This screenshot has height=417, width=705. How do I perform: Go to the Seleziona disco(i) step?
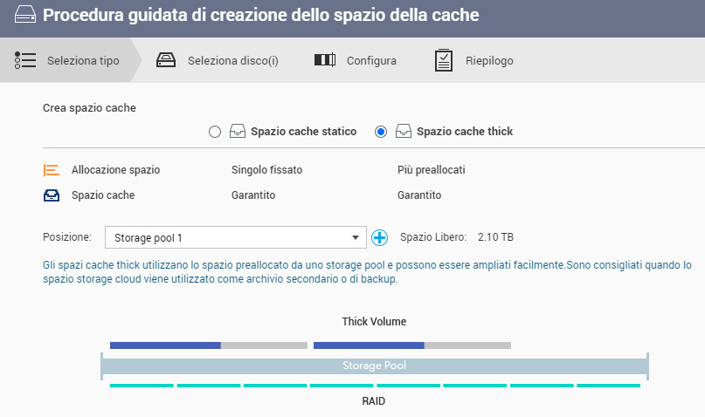[x=232, y=61]
